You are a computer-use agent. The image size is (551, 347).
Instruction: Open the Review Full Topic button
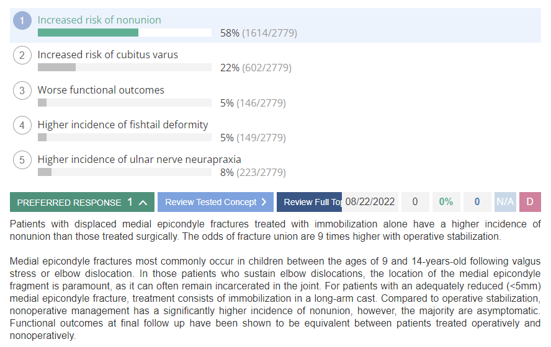309,202
